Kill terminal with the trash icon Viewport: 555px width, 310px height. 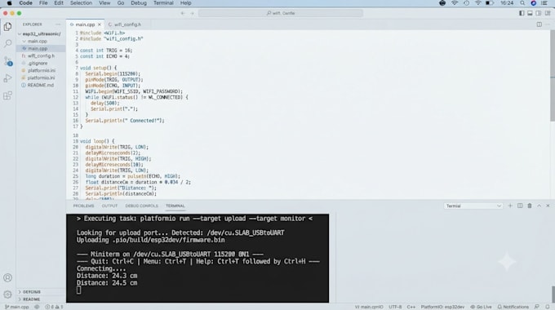click(530, 206)
